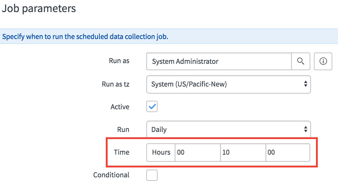The image size is (338, 188).
Task: Click the Time hours field showing 00
Action: 198,153
